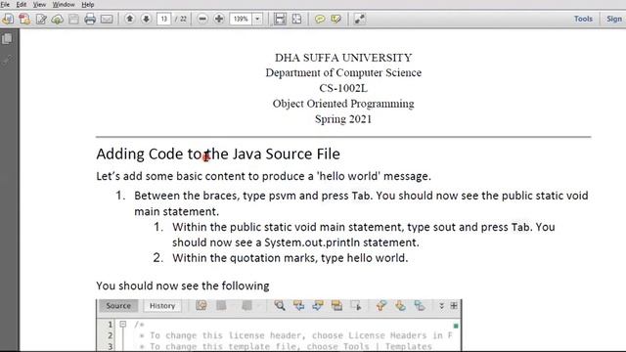Click the edit/convert PDF pencil icon
Image resolution: width=626 pixels, height=352 pixels.
(x=41, y=19)
